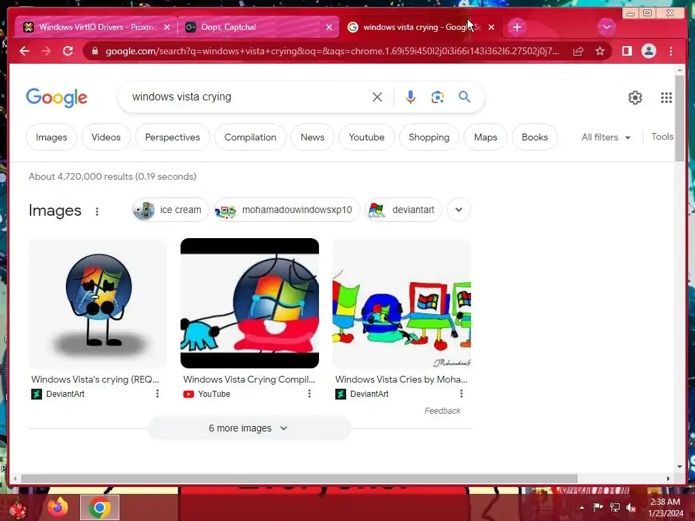
Task: Submit search with the magnifier icon
Action: coord(464,96)
